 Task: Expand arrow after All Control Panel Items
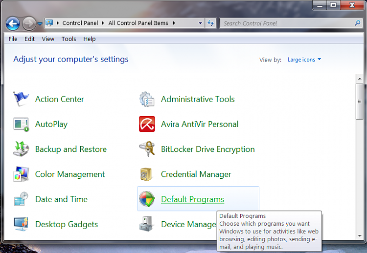(x=174, y=23)
